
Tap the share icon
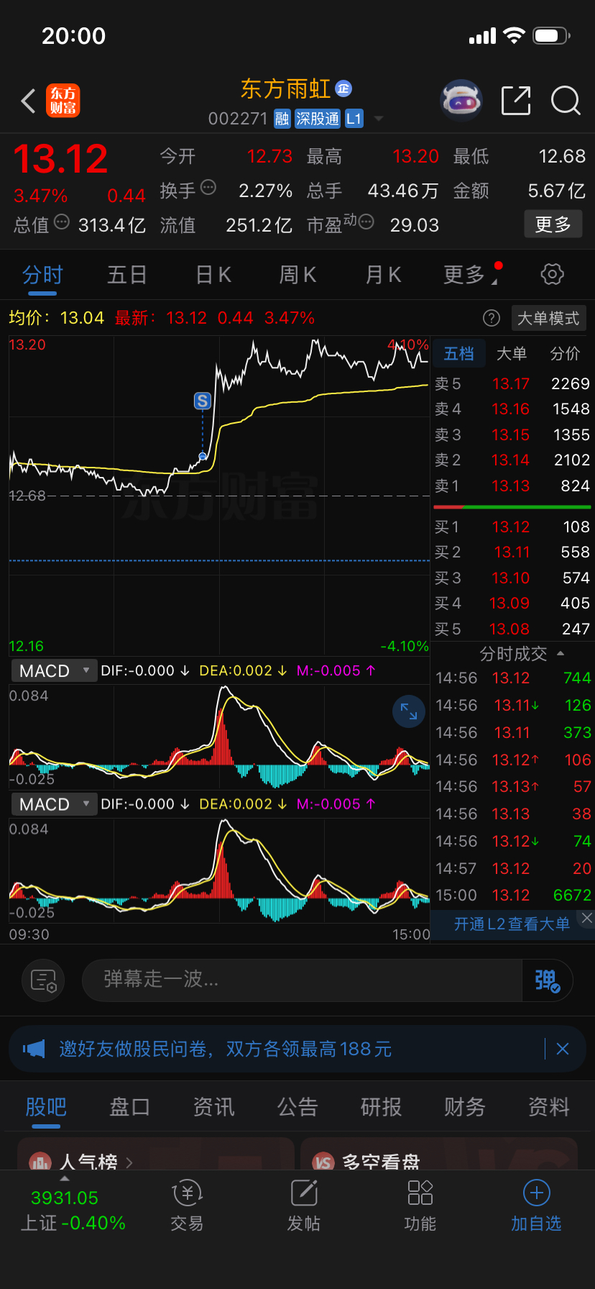[515, 101]
